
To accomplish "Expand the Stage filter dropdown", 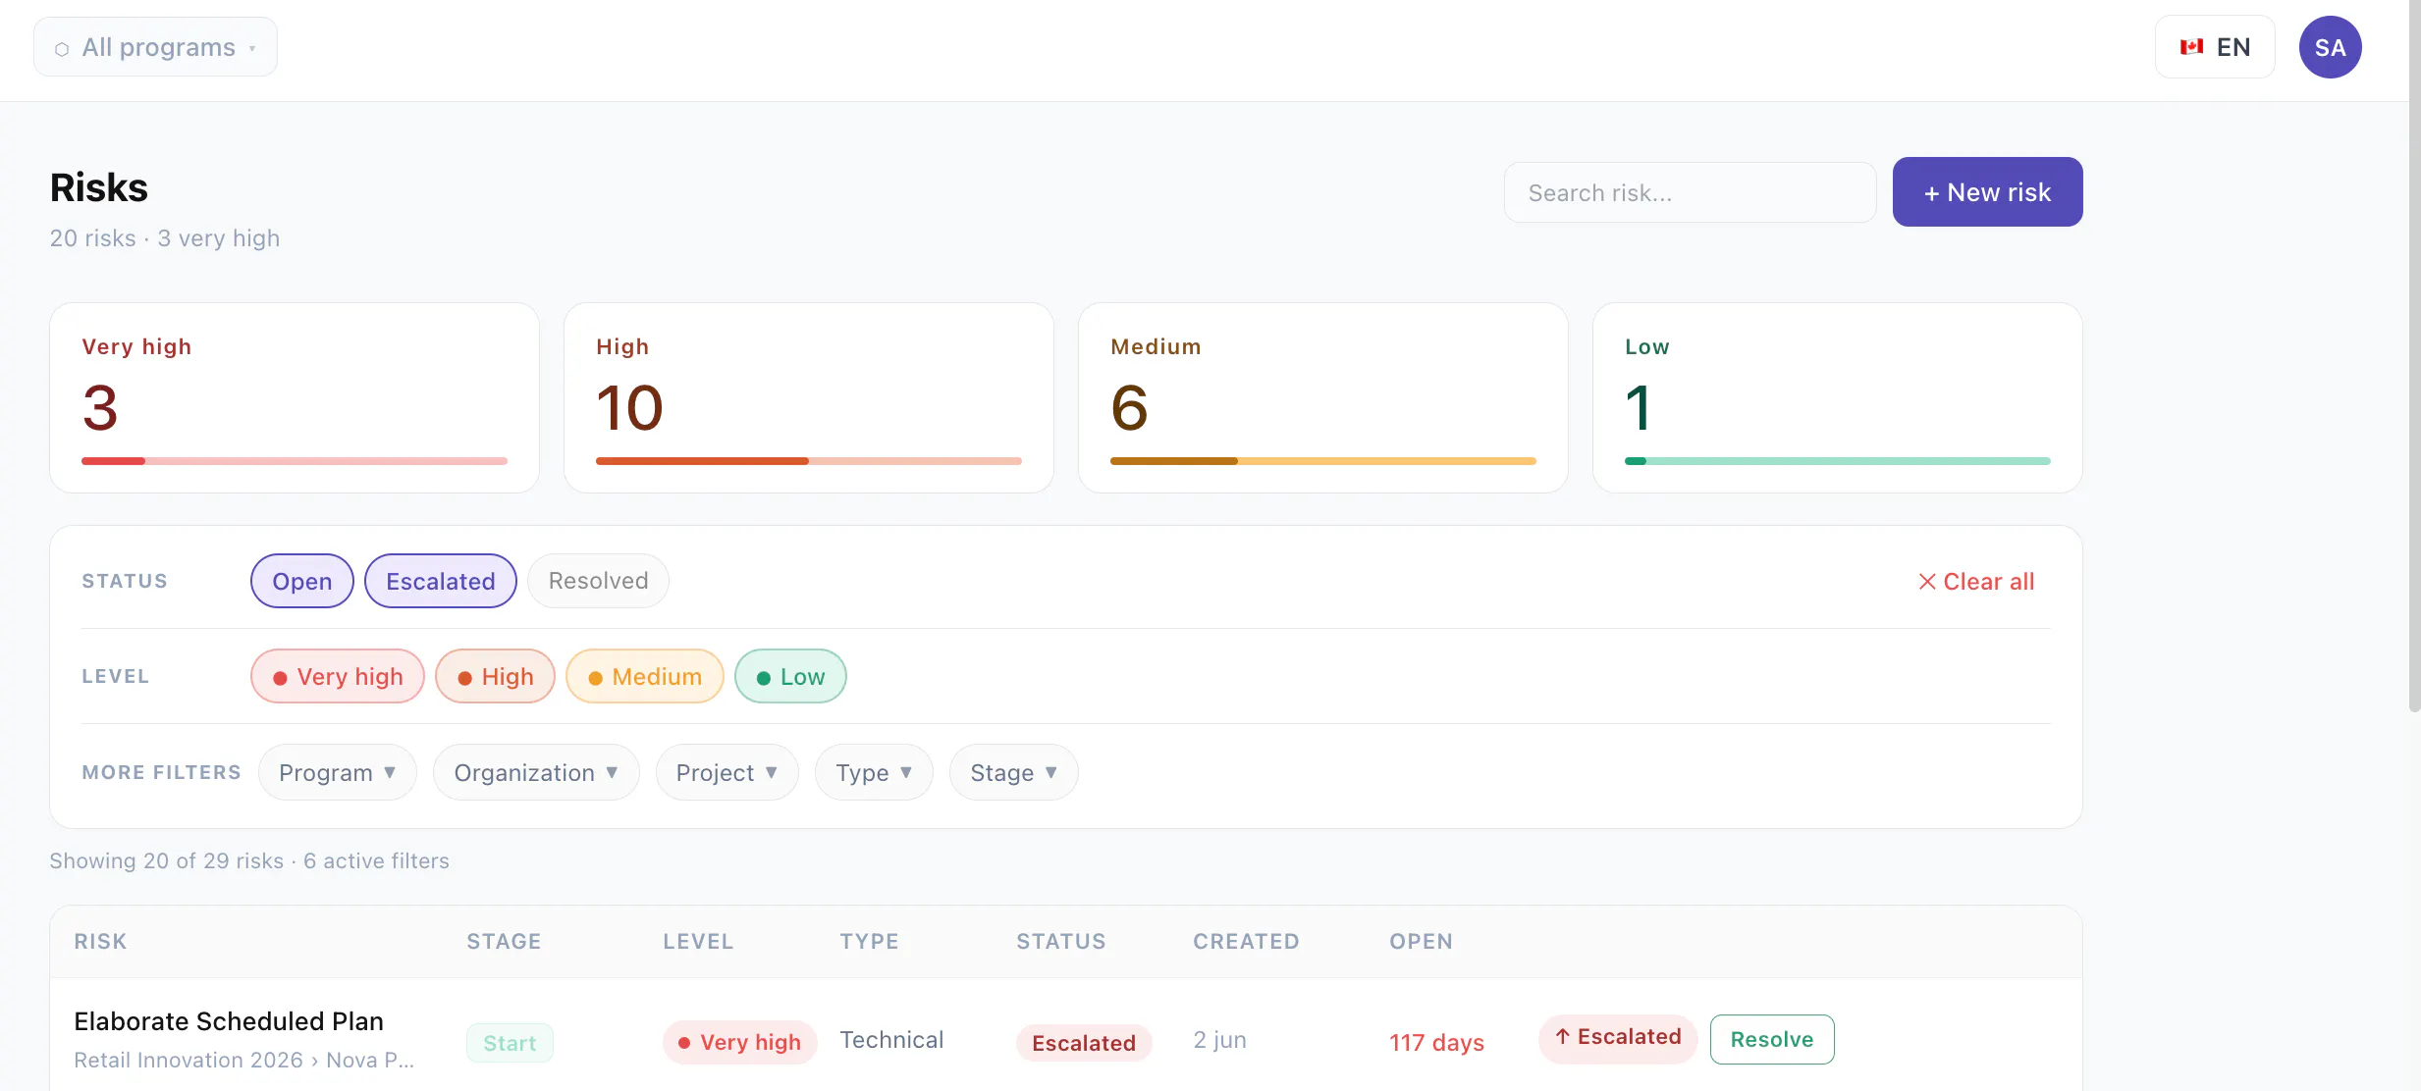I will click(1014, 772).
